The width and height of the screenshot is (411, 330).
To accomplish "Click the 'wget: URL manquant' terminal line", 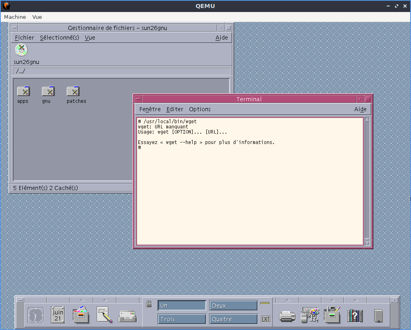I will pos(163,127).
